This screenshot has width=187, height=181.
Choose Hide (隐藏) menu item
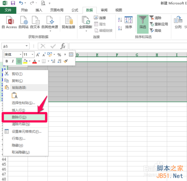tap(25, 145)
